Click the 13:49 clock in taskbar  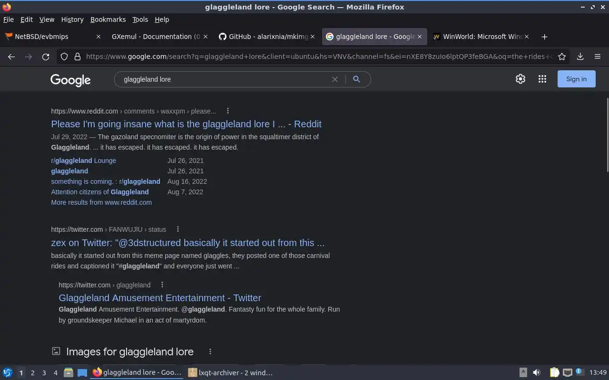pos(598,373)
